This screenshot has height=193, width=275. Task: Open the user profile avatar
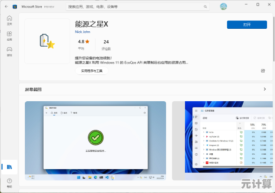click(223, 6)
